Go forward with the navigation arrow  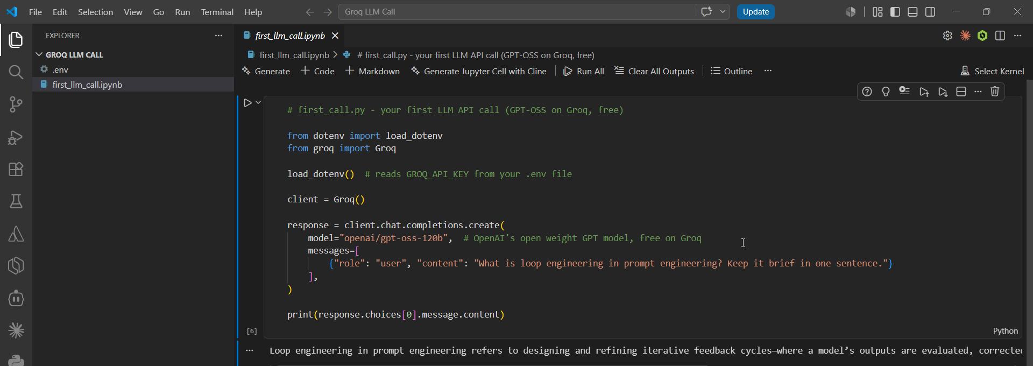point(327,12)
